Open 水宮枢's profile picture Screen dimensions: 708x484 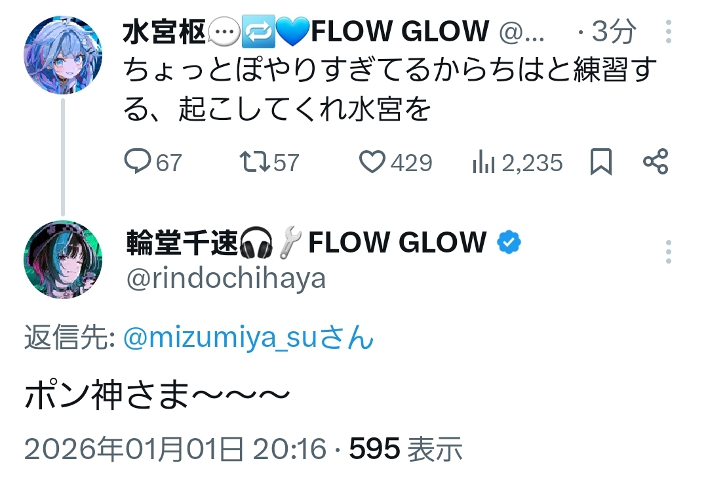[63, 55]
